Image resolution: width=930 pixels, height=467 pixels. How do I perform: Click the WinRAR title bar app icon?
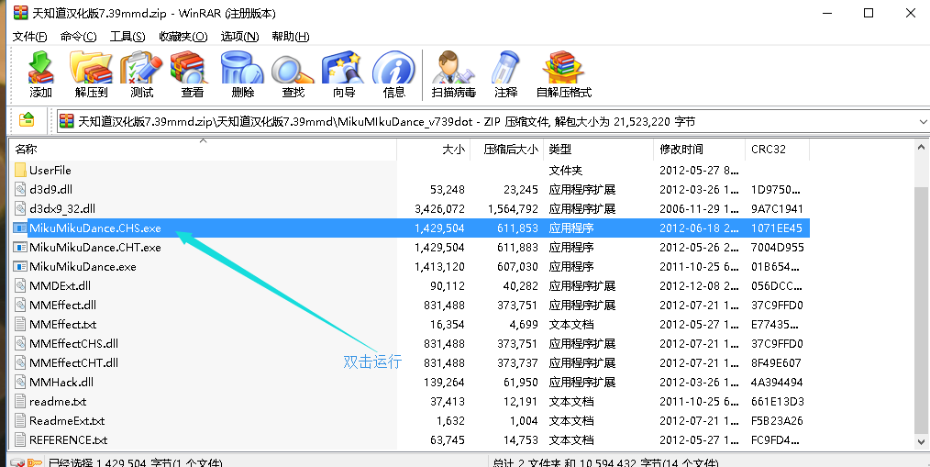pyautogui.click(x=21, y=13)
